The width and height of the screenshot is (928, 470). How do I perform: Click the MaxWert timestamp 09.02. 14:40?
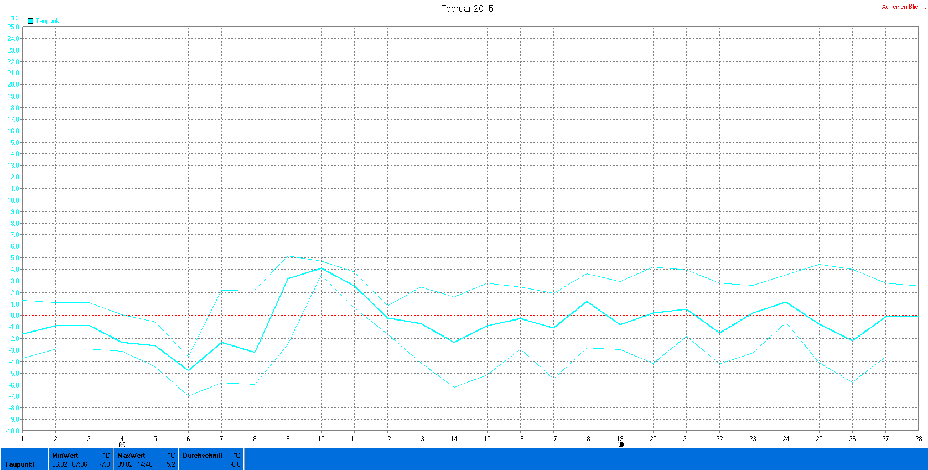tap(135, 464)
